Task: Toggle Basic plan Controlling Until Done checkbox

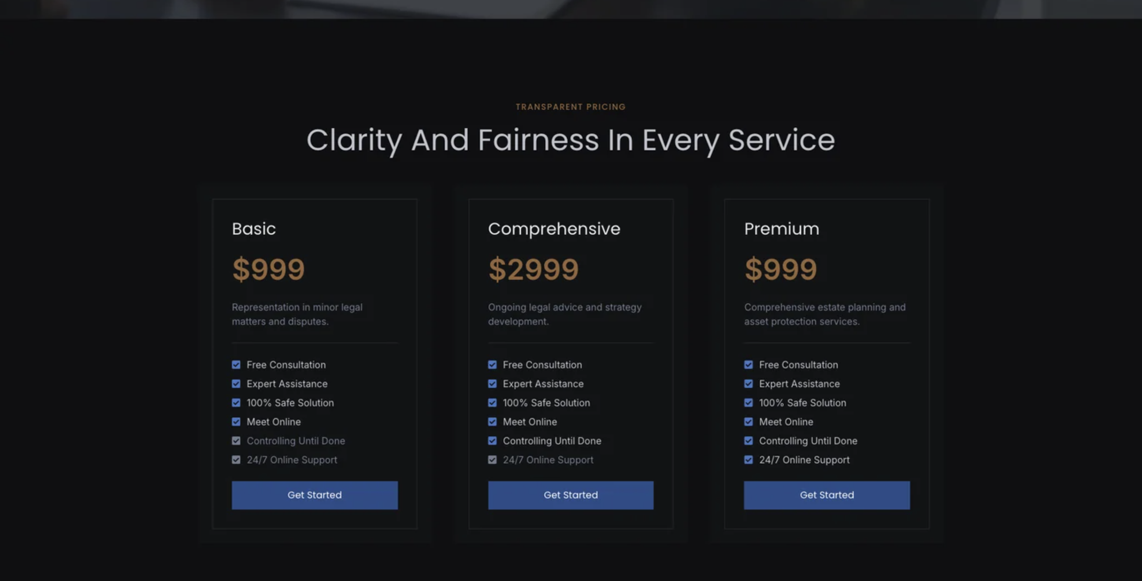Action: tap(236, 441)
